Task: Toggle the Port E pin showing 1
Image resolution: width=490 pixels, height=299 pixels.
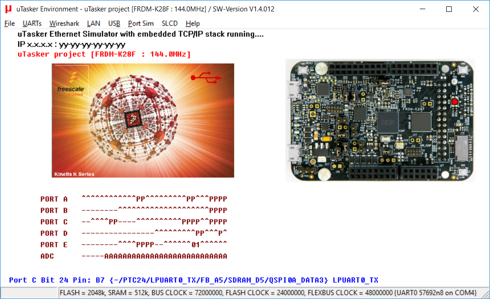Action: tap(198, 245)
